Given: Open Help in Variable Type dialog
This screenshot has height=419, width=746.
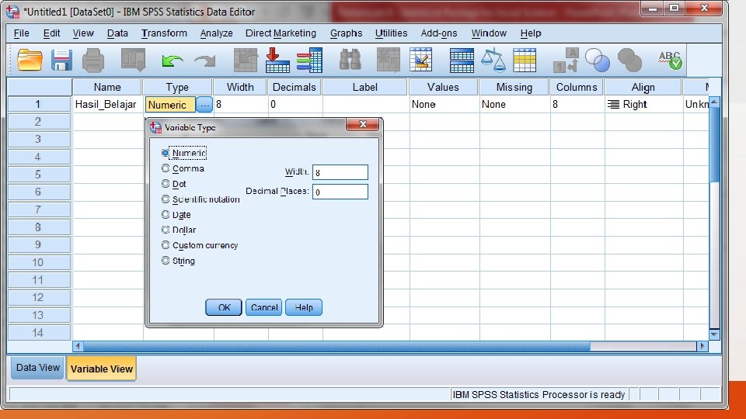Looking at the screenshot, I should 304,307.
